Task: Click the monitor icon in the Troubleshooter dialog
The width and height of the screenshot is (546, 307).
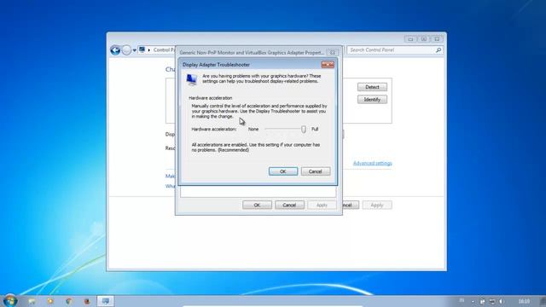Action: click(191, 79)
